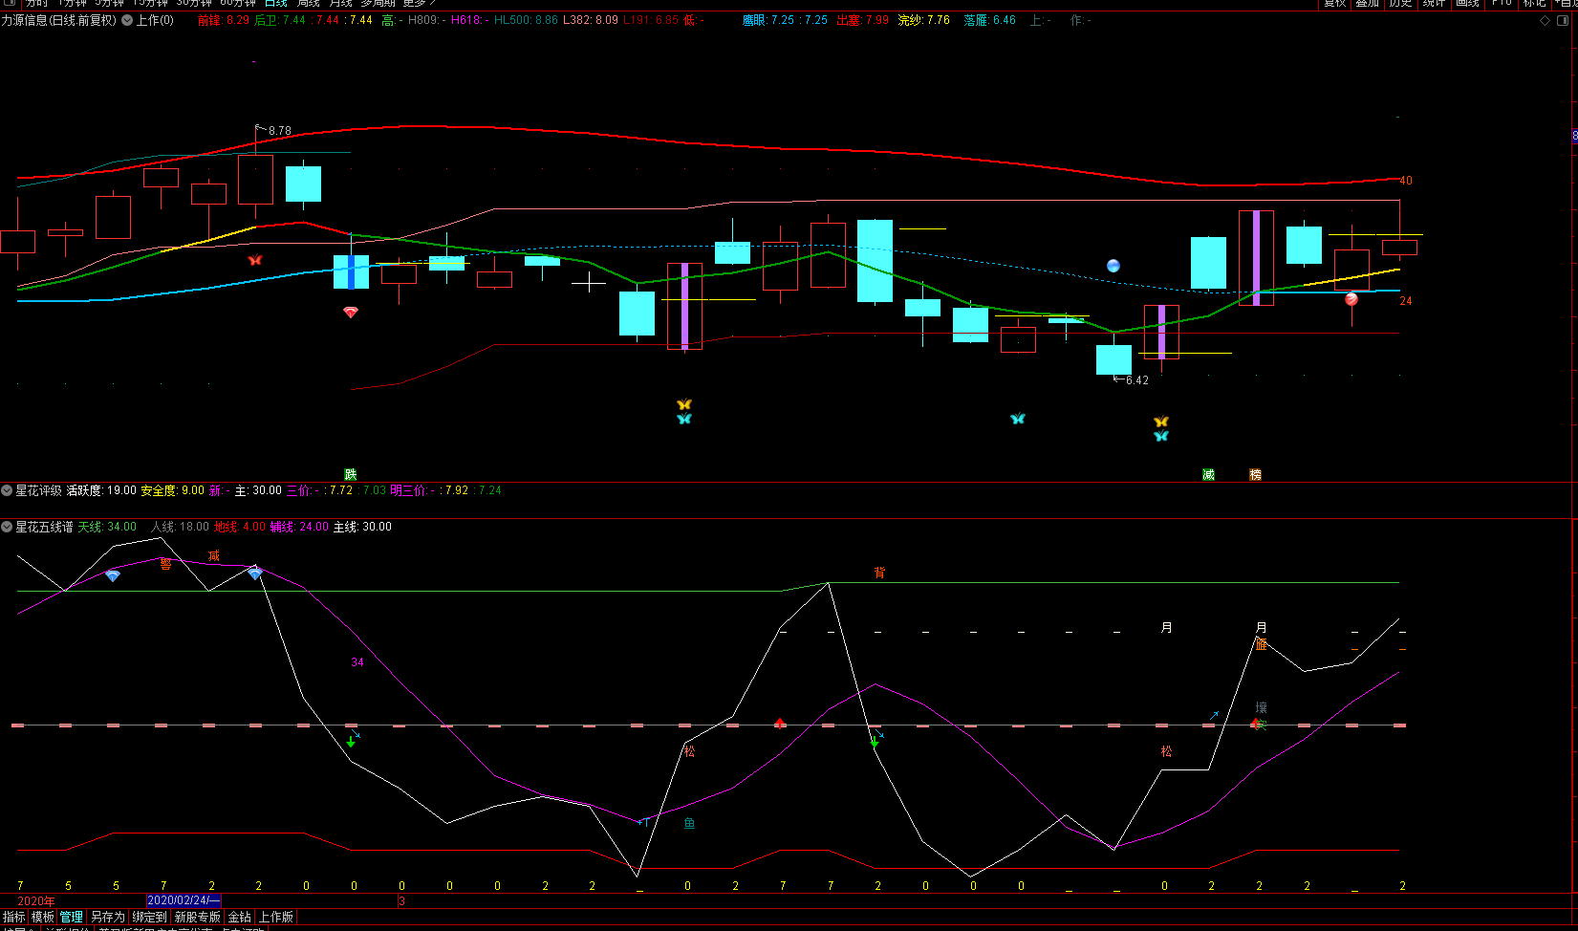Image resolution: width=1578 pixels, height=931 pixels.
Task: Click the 画线 toolbar button
Action: pyautogui.click(x=1467, y=4)
